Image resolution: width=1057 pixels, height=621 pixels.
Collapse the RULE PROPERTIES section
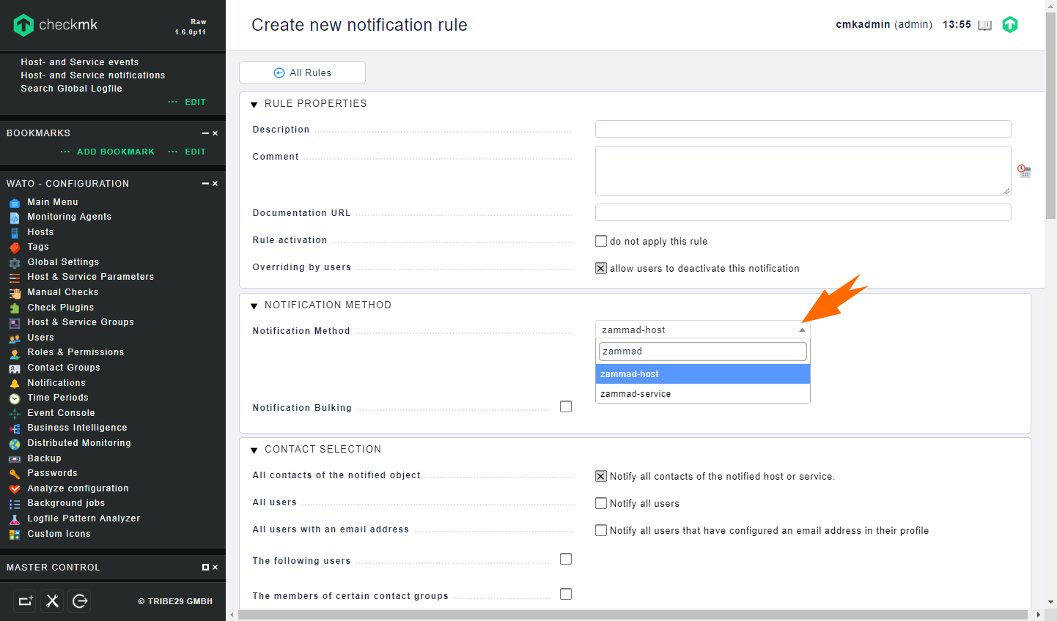click(254, 105)
